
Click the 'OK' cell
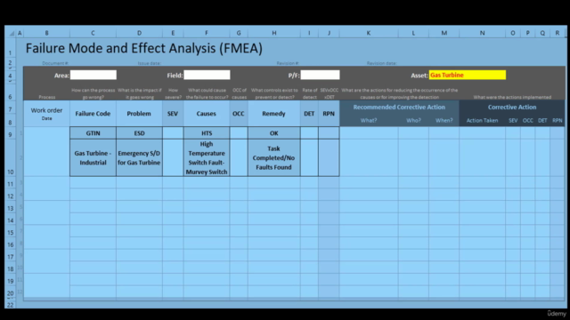pyautogui.click(x=274, y=133)
